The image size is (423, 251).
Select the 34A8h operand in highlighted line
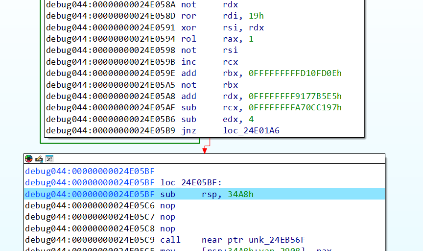tap(240, 194)
